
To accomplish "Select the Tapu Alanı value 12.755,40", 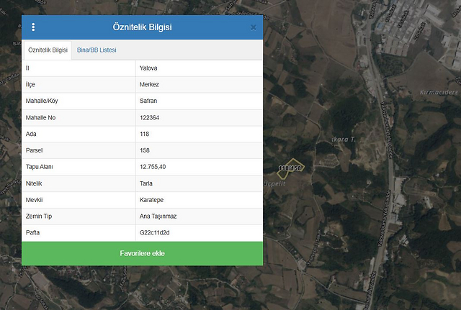I will (153, 168).
